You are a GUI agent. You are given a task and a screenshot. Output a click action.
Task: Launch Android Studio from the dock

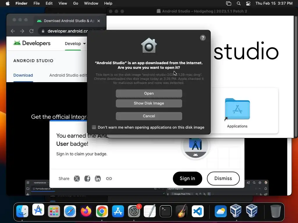[x=38, y=210]
